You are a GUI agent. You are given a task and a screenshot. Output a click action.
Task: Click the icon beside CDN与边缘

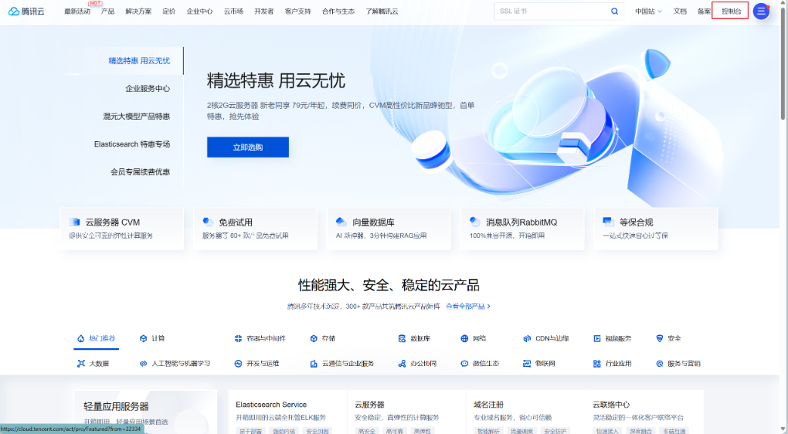tap(527, 338)
